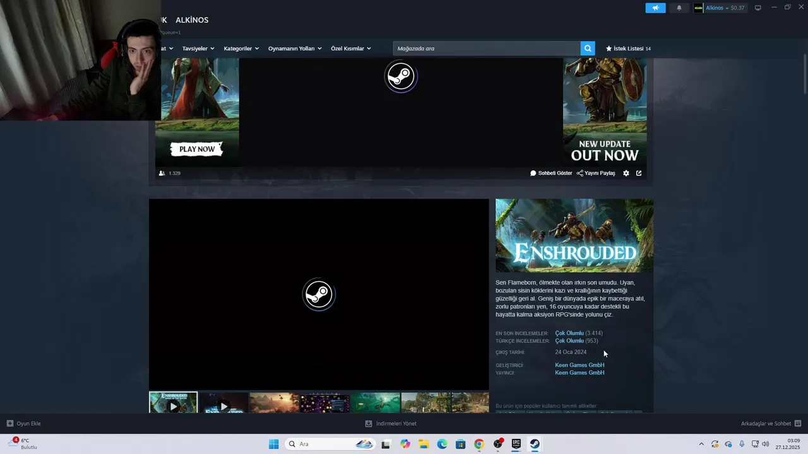Click the sync tray icon
Viewport: 808px width, 454px height.
[x=715, y=444]
